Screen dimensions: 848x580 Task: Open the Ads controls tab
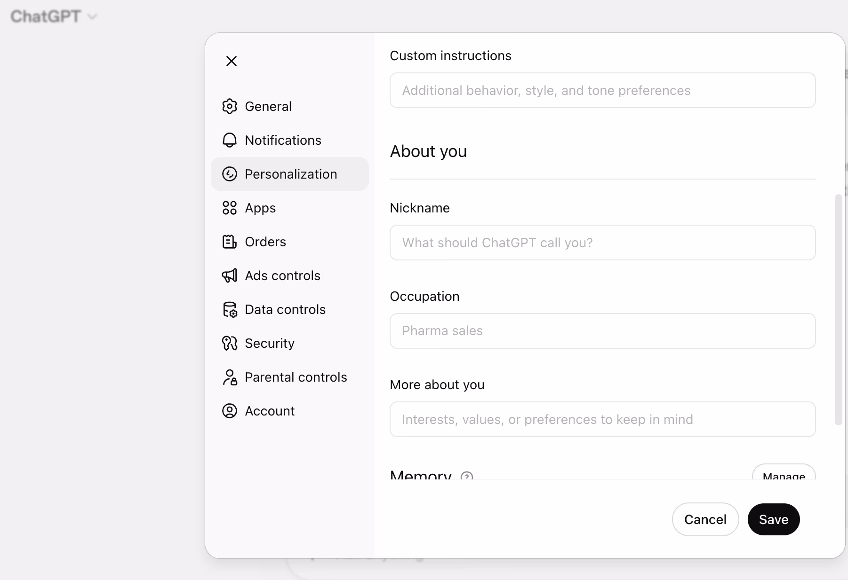pyautogui.click(x=290, y=275)
